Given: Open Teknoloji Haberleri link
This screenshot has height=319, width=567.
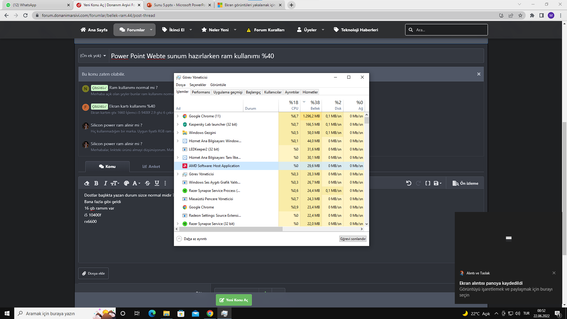Looking at the screenshot, I should pyautogui.click(x=356, y=30).
